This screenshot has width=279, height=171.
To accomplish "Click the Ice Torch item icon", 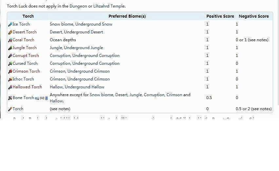I will tap(10, 24).
